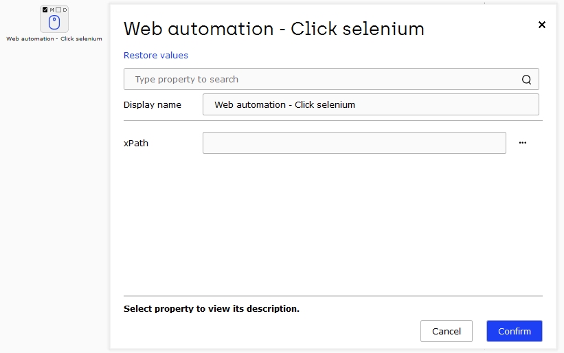This screenshot has height=353, width=564.
Task: Close the properties dialog with the X
Action: [542, 25]
